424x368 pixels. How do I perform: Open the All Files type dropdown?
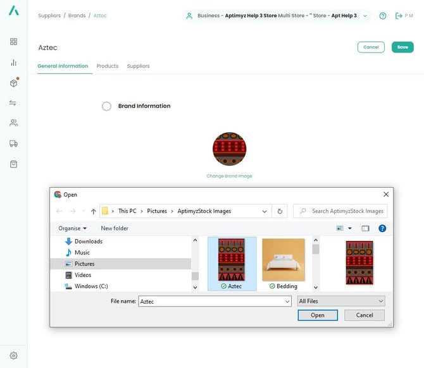[x=341, y=302]
